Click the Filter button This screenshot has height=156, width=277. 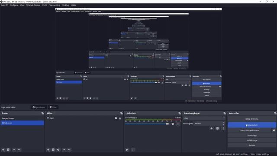[53, 107]
